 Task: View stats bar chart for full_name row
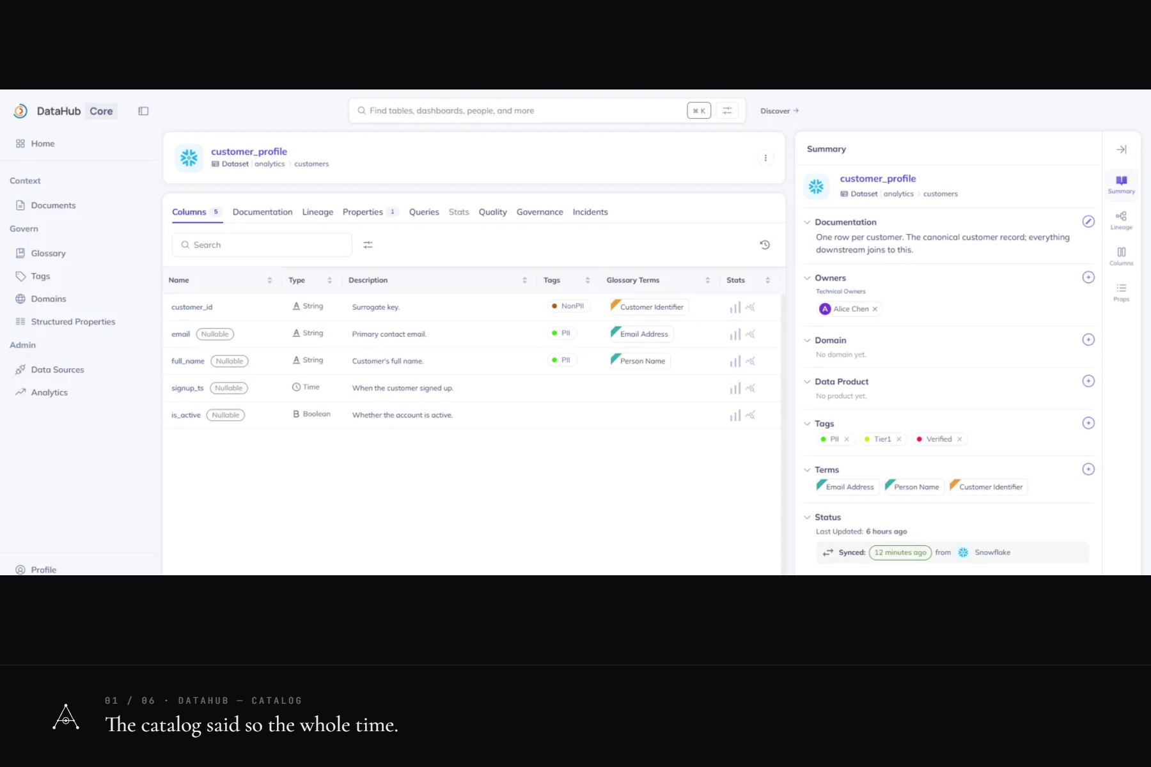(735, 361)
